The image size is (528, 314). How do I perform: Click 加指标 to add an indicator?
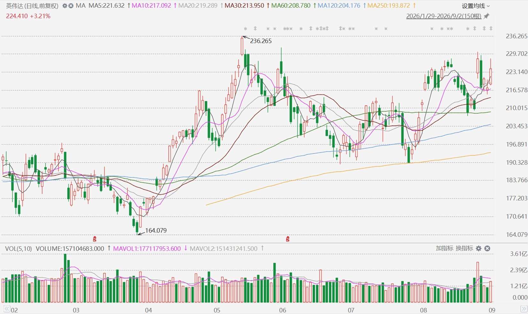(444, 248)
